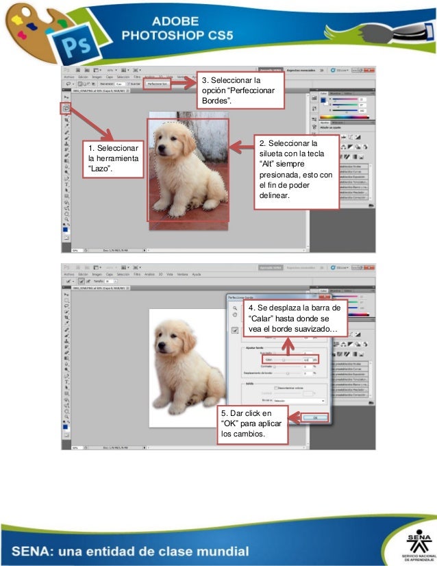Click the Gradient Map icon in the Ajustes third row
Screen dimensions: 437x566
tap(354, 157)
